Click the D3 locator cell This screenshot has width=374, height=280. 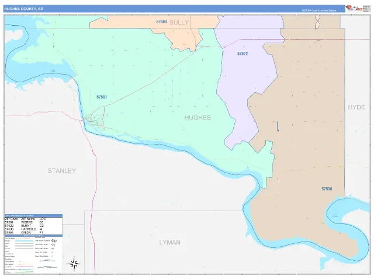tap(41, 222)
